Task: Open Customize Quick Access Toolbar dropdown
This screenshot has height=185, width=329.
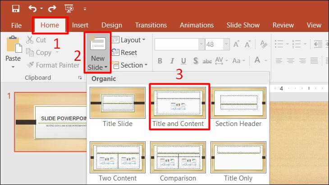Action: tap(85, 9)
